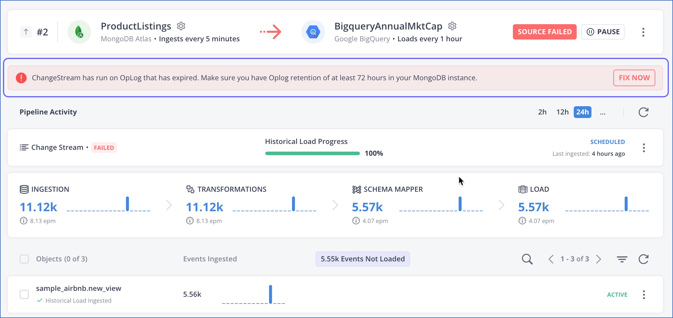
Task: Click the Transformations sparkline chart
Action: (x=274, y=204)
